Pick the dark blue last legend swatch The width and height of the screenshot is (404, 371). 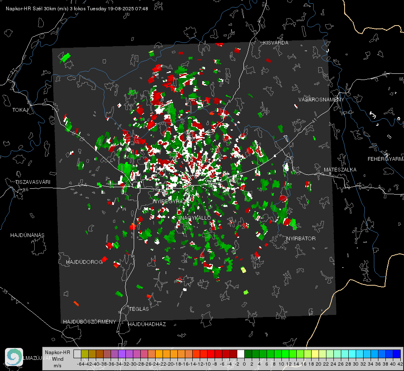point(397,354)
